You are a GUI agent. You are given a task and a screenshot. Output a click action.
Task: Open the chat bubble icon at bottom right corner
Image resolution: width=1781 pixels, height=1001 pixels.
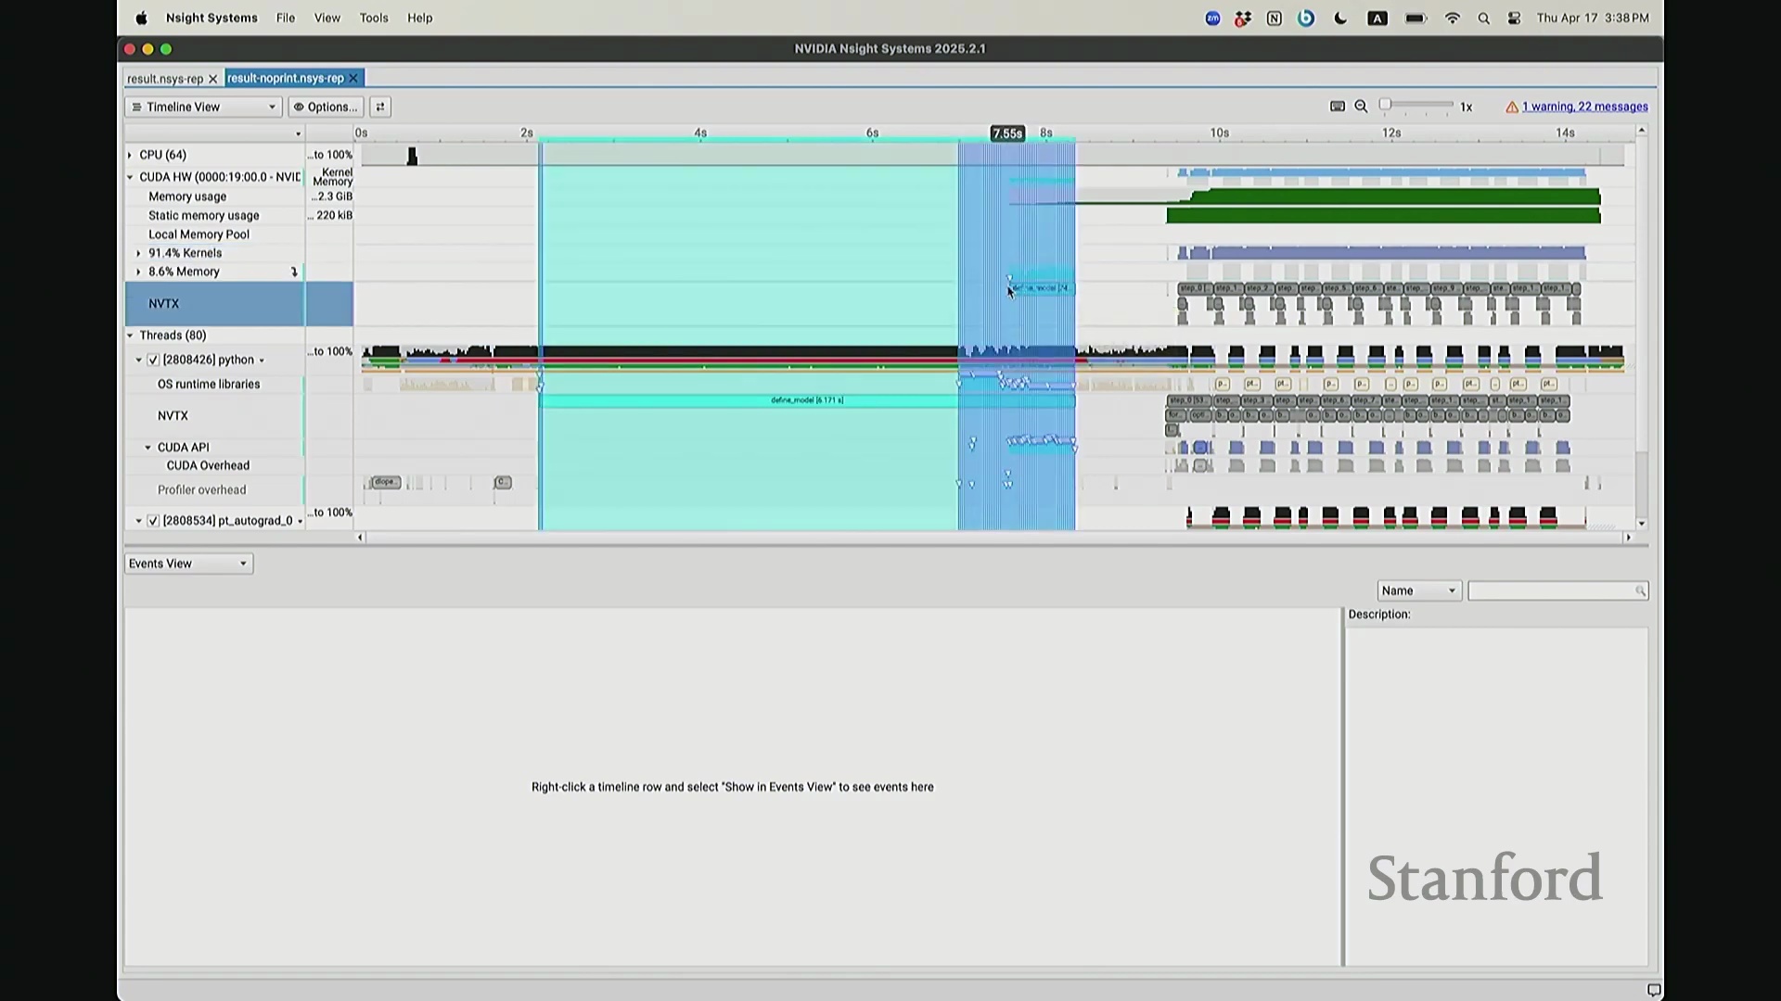1653,990
